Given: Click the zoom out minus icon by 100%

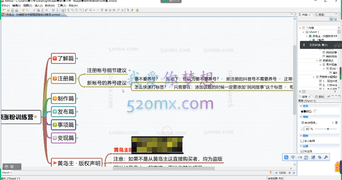Looking at the screenshot, I should pos(276,173).
